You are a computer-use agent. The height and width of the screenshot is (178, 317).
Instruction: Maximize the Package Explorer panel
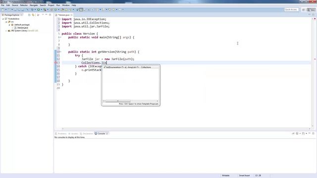[50, 15]
